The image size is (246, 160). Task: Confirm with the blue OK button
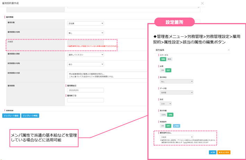coord(213,152)
